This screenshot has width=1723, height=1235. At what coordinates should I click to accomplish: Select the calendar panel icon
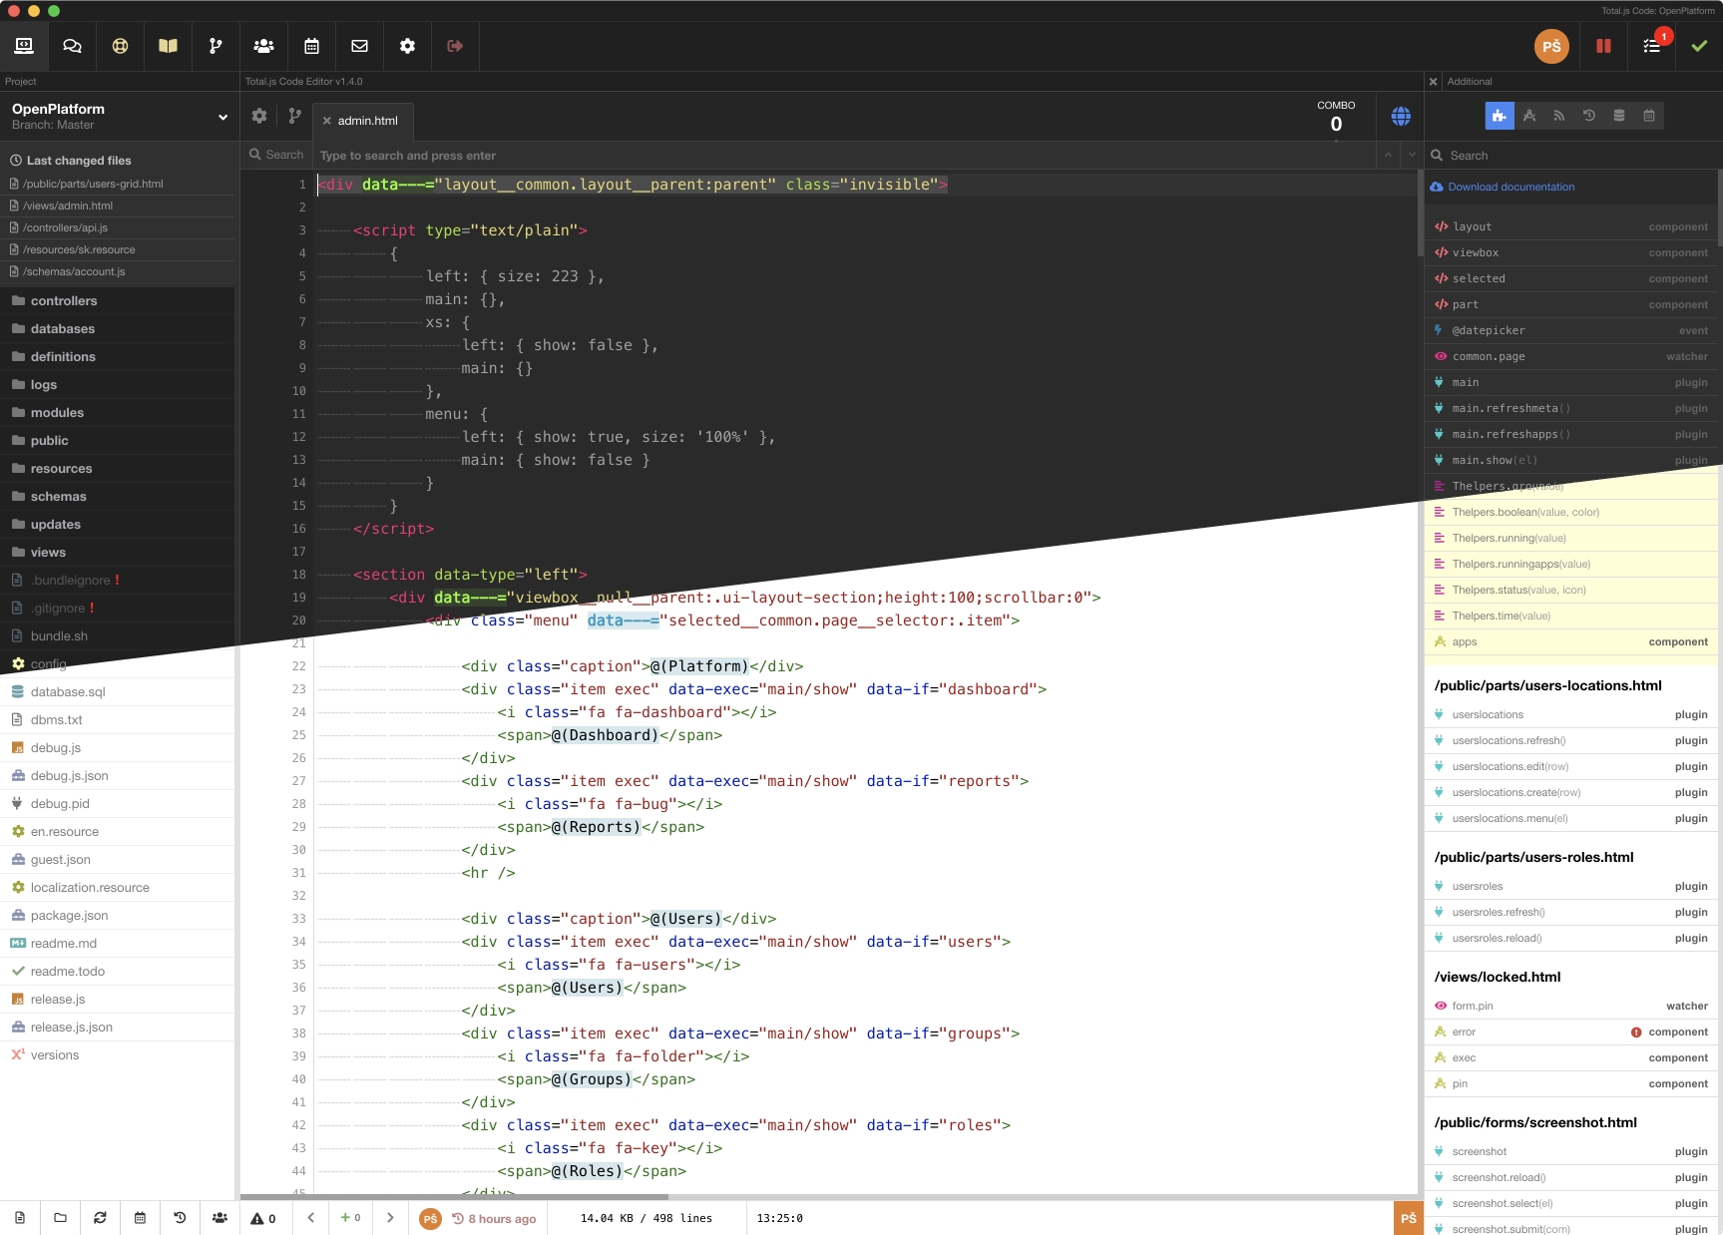[1649, 116]
